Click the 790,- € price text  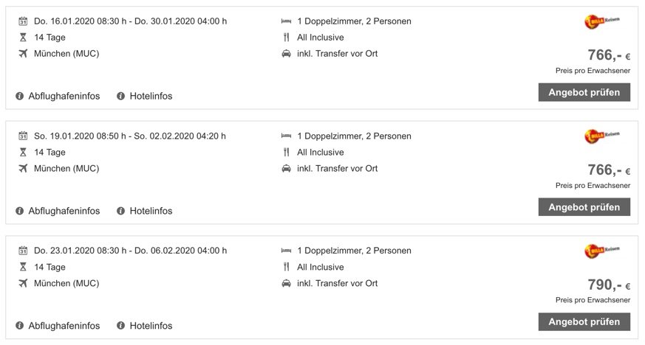[609, 285]
